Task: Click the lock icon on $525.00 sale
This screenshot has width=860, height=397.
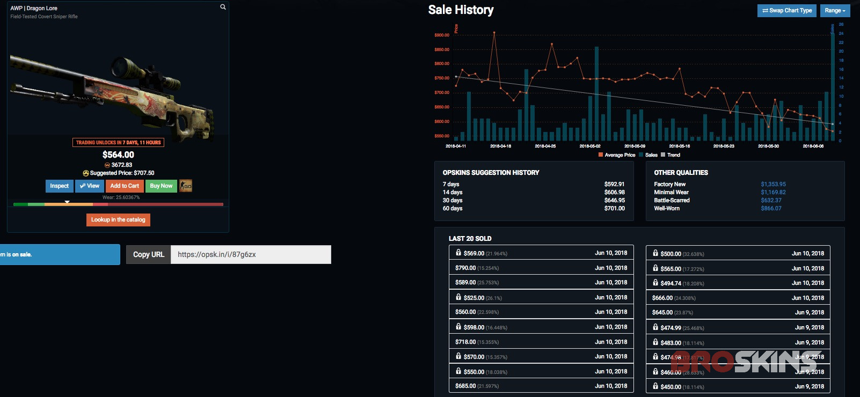Action: [458, 297]
